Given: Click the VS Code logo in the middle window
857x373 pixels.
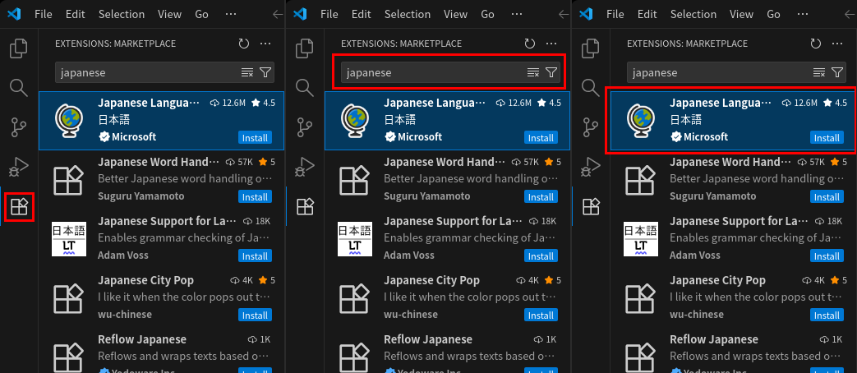Looking at the screenshot, I should (x=300, y=14).
